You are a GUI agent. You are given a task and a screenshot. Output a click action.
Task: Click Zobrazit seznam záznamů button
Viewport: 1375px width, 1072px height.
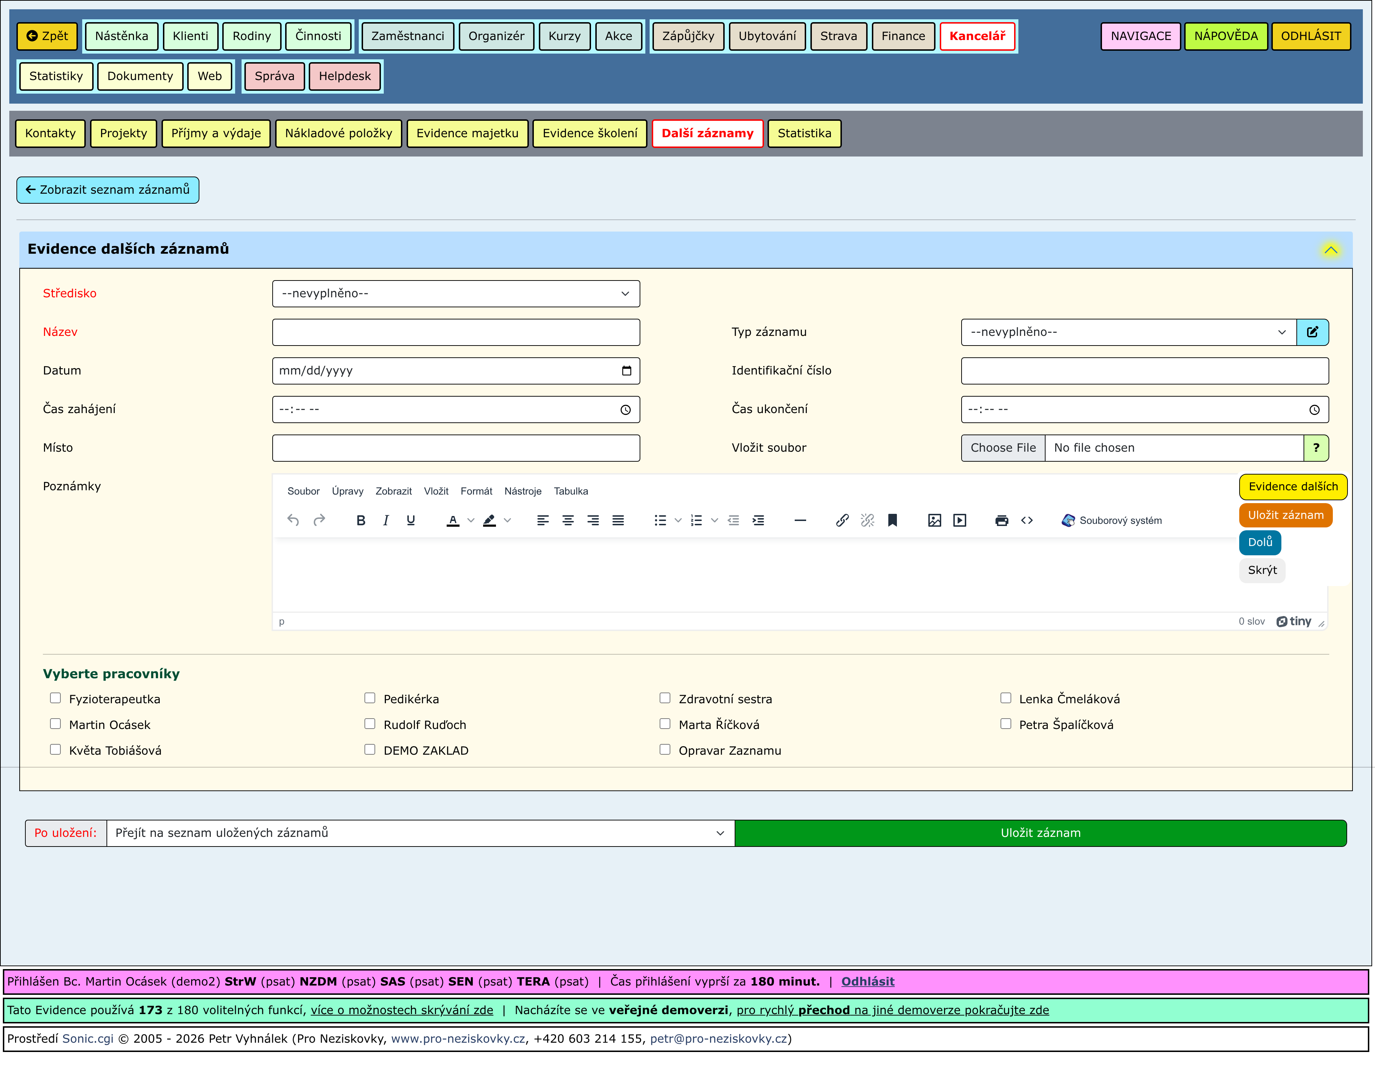point(108,190)
